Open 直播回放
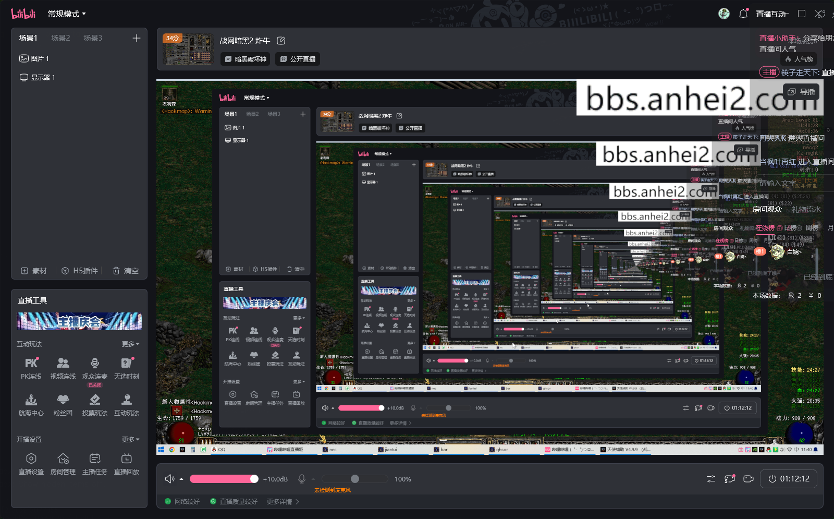This screenshot has height=519, width=834. pyautogui.click(x=127, y=464)
